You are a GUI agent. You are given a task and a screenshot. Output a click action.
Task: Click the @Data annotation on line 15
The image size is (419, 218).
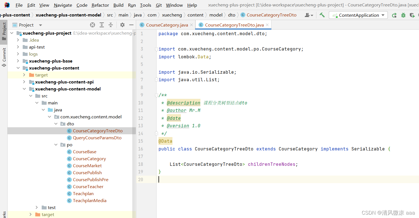tap(165, 141)
